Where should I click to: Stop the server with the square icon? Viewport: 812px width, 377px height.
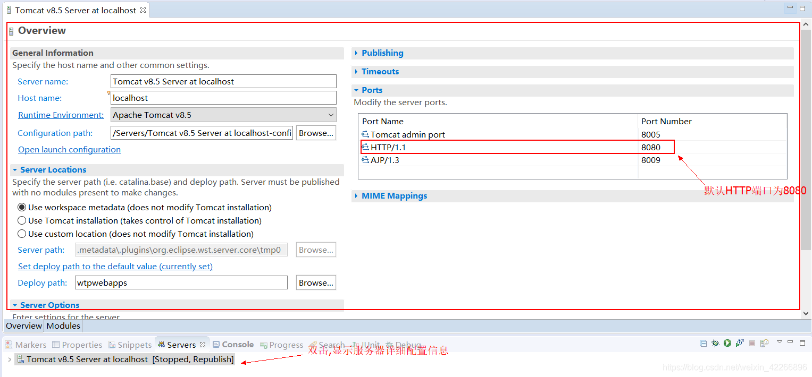point(752,343)
